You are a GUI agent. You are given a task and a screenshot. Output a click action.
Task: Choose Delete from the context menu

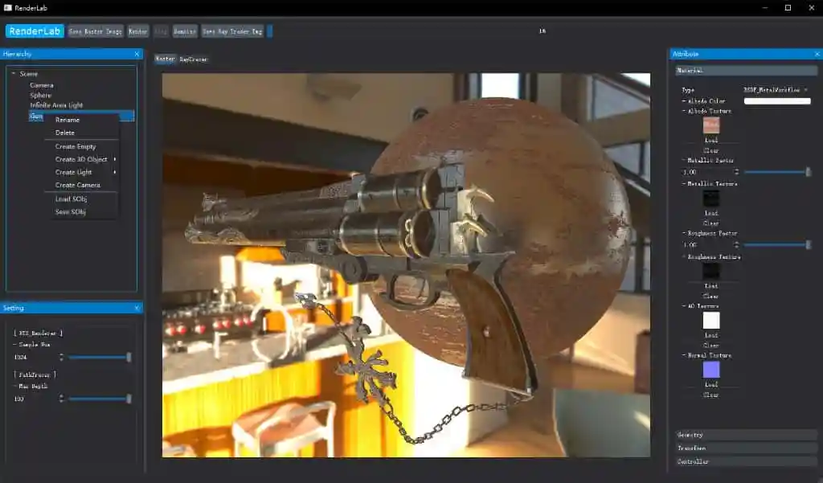65,133
